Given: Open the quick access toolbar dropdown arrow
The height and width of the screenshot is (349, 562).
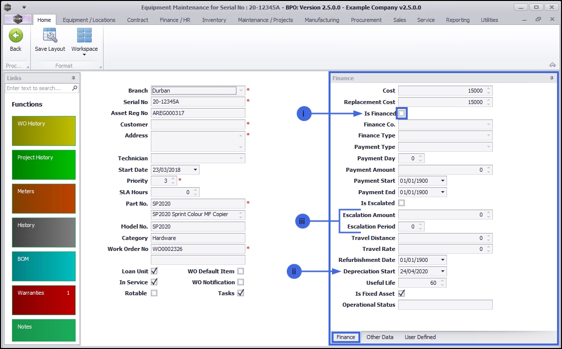Looking at the screenshot, I should pos(24,7).
